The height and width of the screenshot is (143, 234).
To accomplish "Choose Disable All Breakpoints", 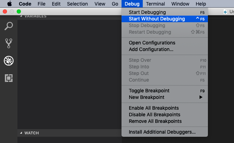I will point(165,115).
